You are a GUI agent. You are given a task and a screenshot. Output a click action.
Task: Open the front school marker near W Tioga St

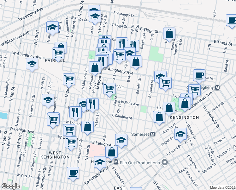point(95,16)
